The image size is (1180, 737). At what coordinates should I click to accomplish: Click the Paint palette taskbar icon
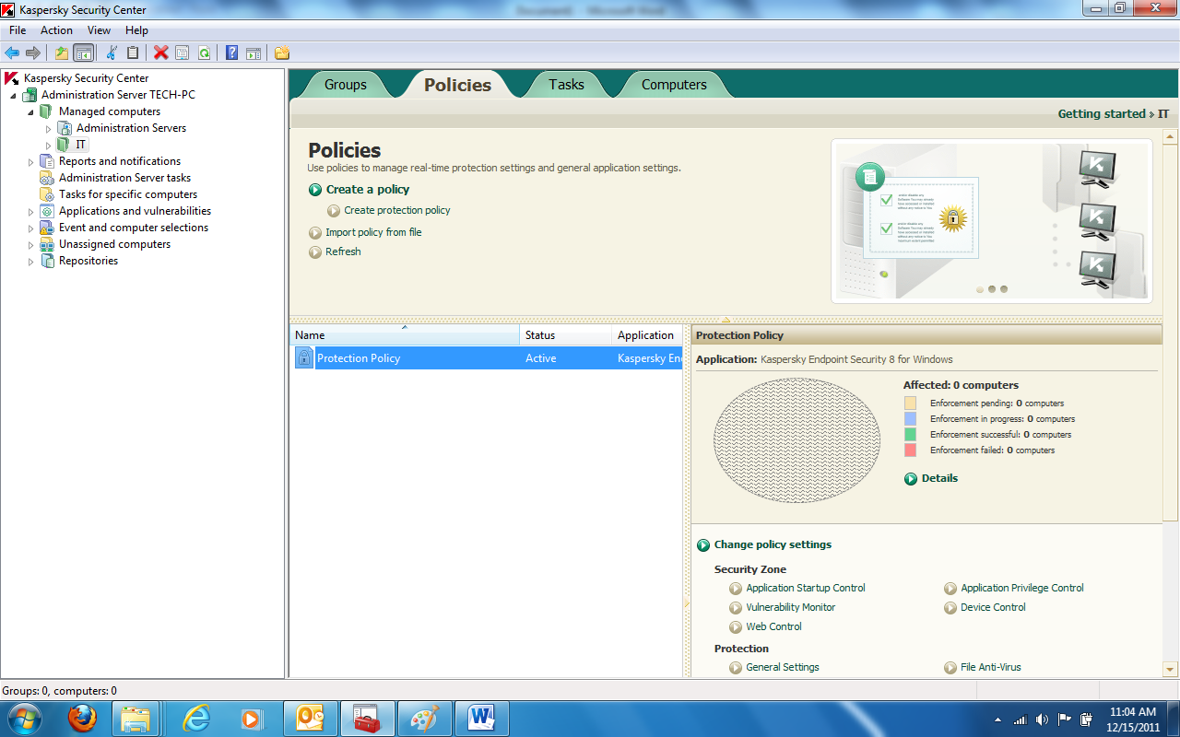(424, 719)
